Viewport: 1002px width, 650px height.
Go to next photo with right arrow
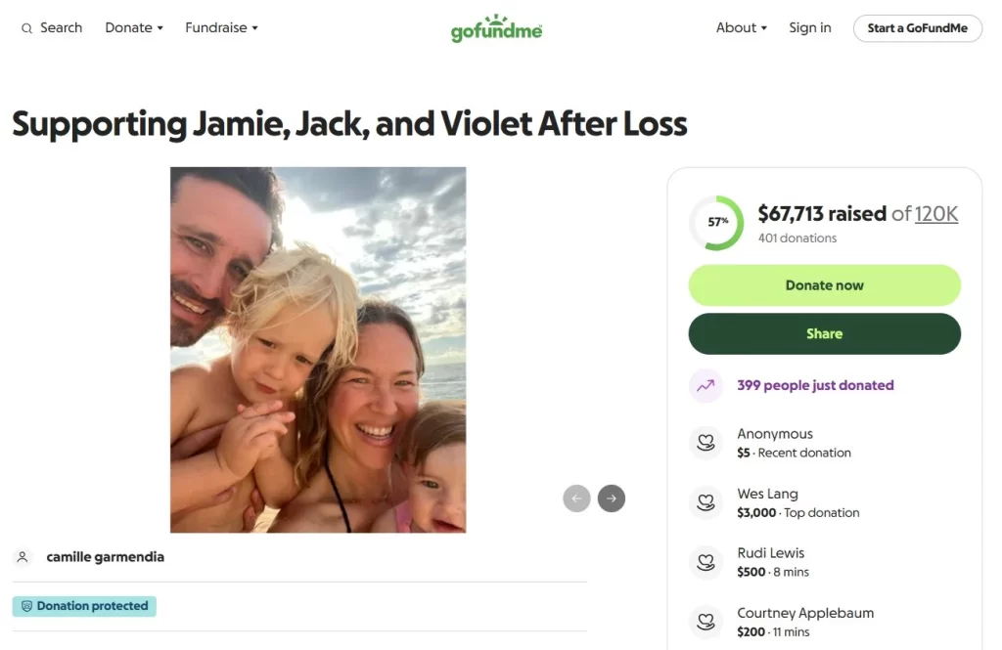(612, 498)
